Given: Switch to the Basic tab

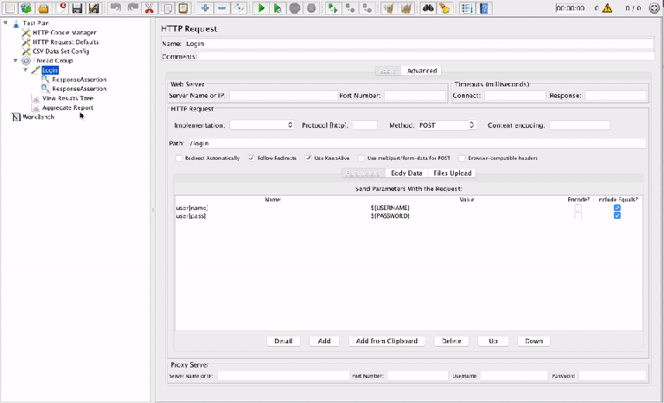Looking at the screenshot, I should (388, 71).
